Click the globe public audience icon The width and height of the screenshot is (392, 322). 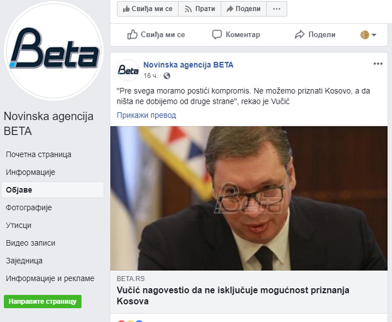167,76
